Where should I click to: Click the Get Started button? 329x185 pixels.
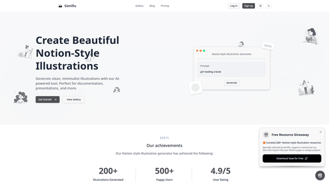[48, 99]
